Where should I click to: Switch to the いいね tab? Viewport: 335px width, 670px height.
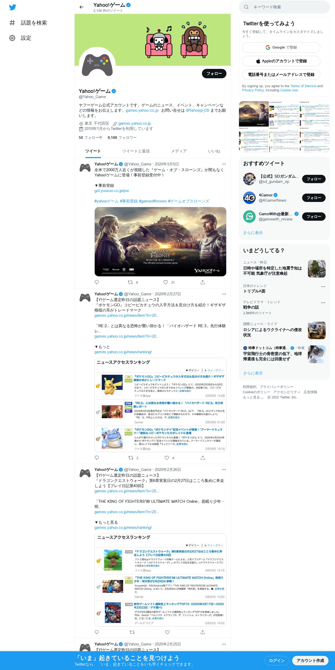click(x=214, y=151)
